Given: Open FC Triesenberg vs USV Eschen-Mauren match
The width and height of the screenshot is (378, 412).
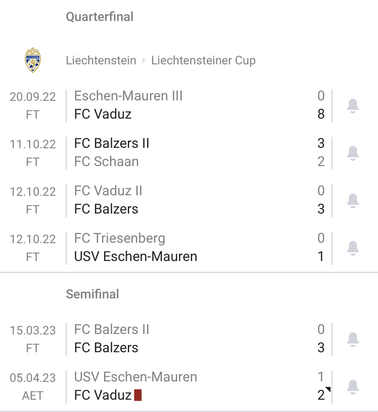Looking at the screenshot, I should (189, 247).
